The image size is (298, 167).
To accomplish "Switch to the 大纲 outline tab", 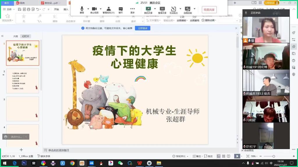I will coord(15,36).
